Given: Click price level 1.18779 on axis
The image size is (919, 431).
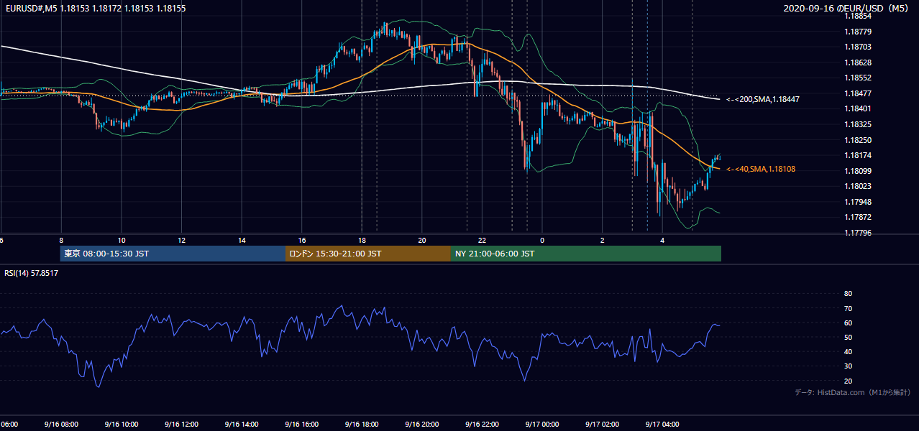Looking at the screenshot, I should (x=858, y=32).
